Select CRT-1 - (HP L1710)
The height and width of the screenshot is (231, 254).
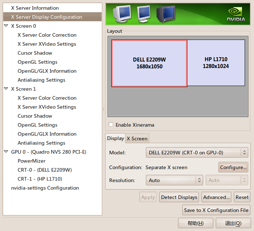click(x=40, y=179)
